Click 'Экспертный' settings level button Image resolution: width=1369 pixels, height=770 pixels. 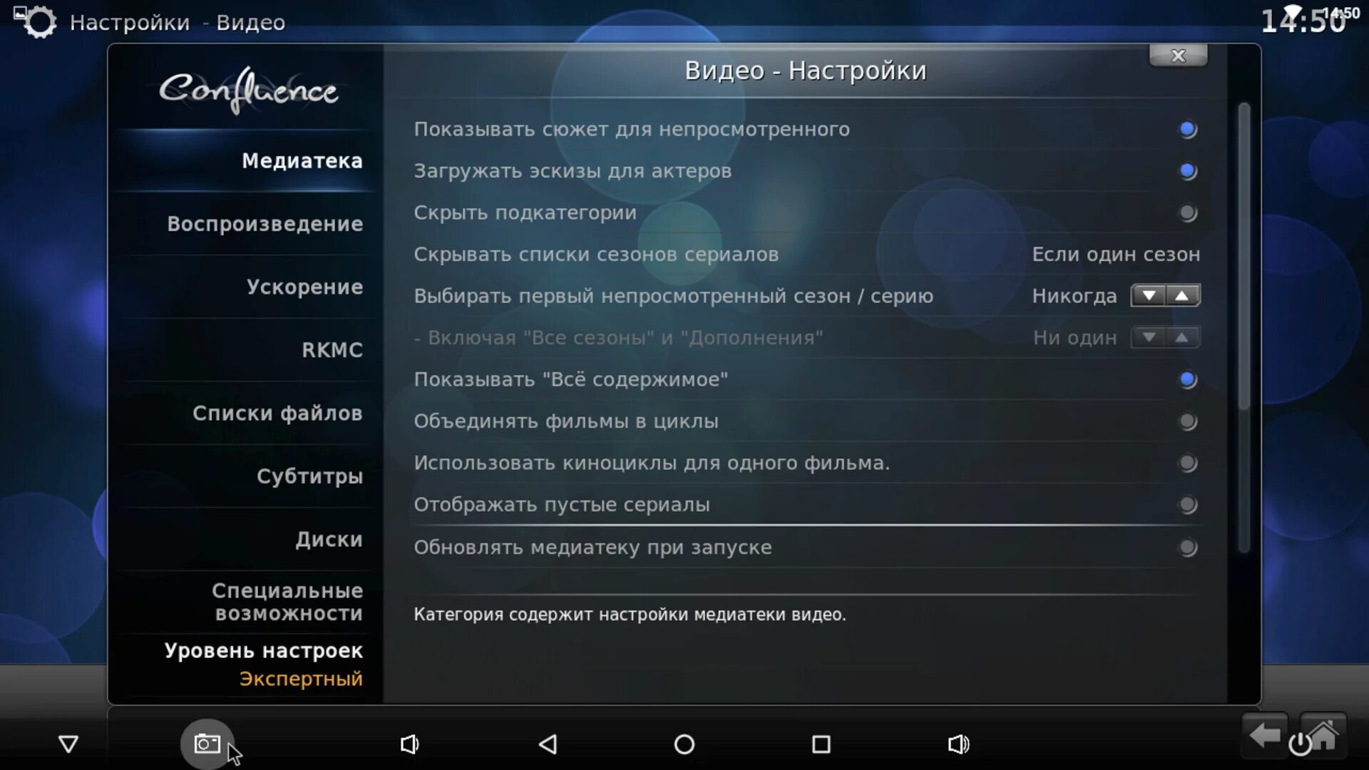301,678
